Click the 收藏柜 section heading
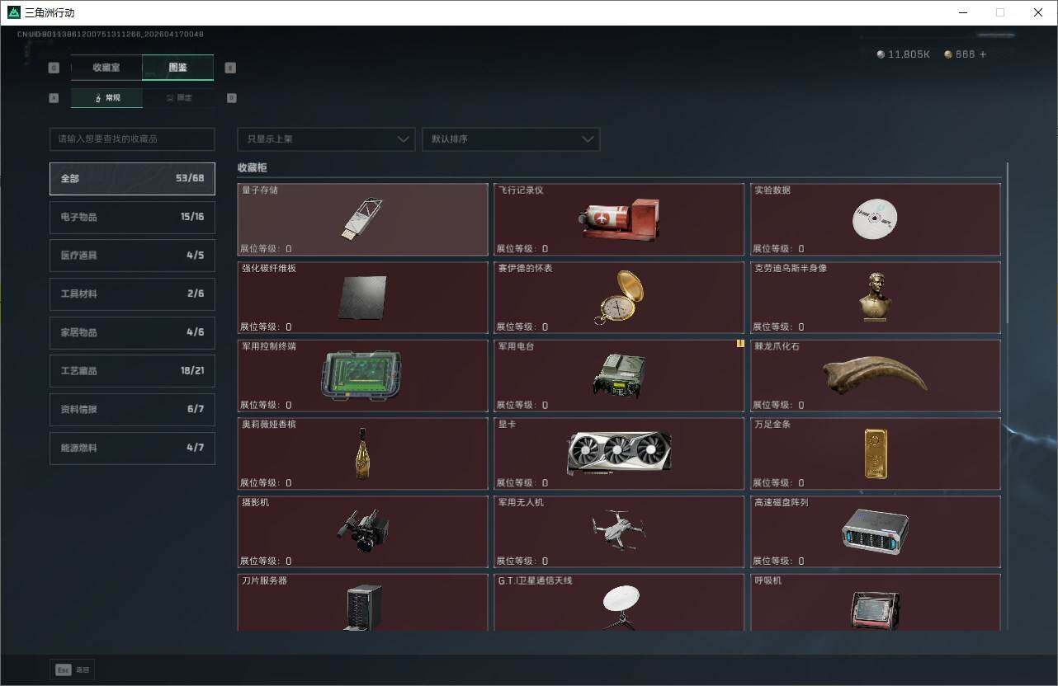 click(x=253, y=167)
